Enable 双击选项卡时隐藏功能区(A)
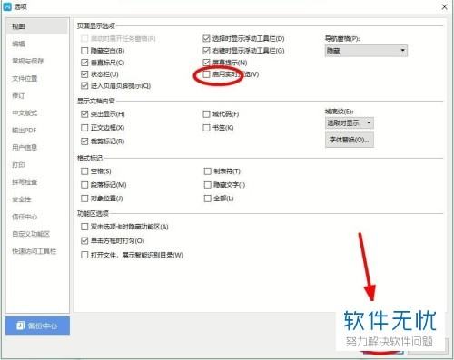Screen dimensions: 454x360 84,227
